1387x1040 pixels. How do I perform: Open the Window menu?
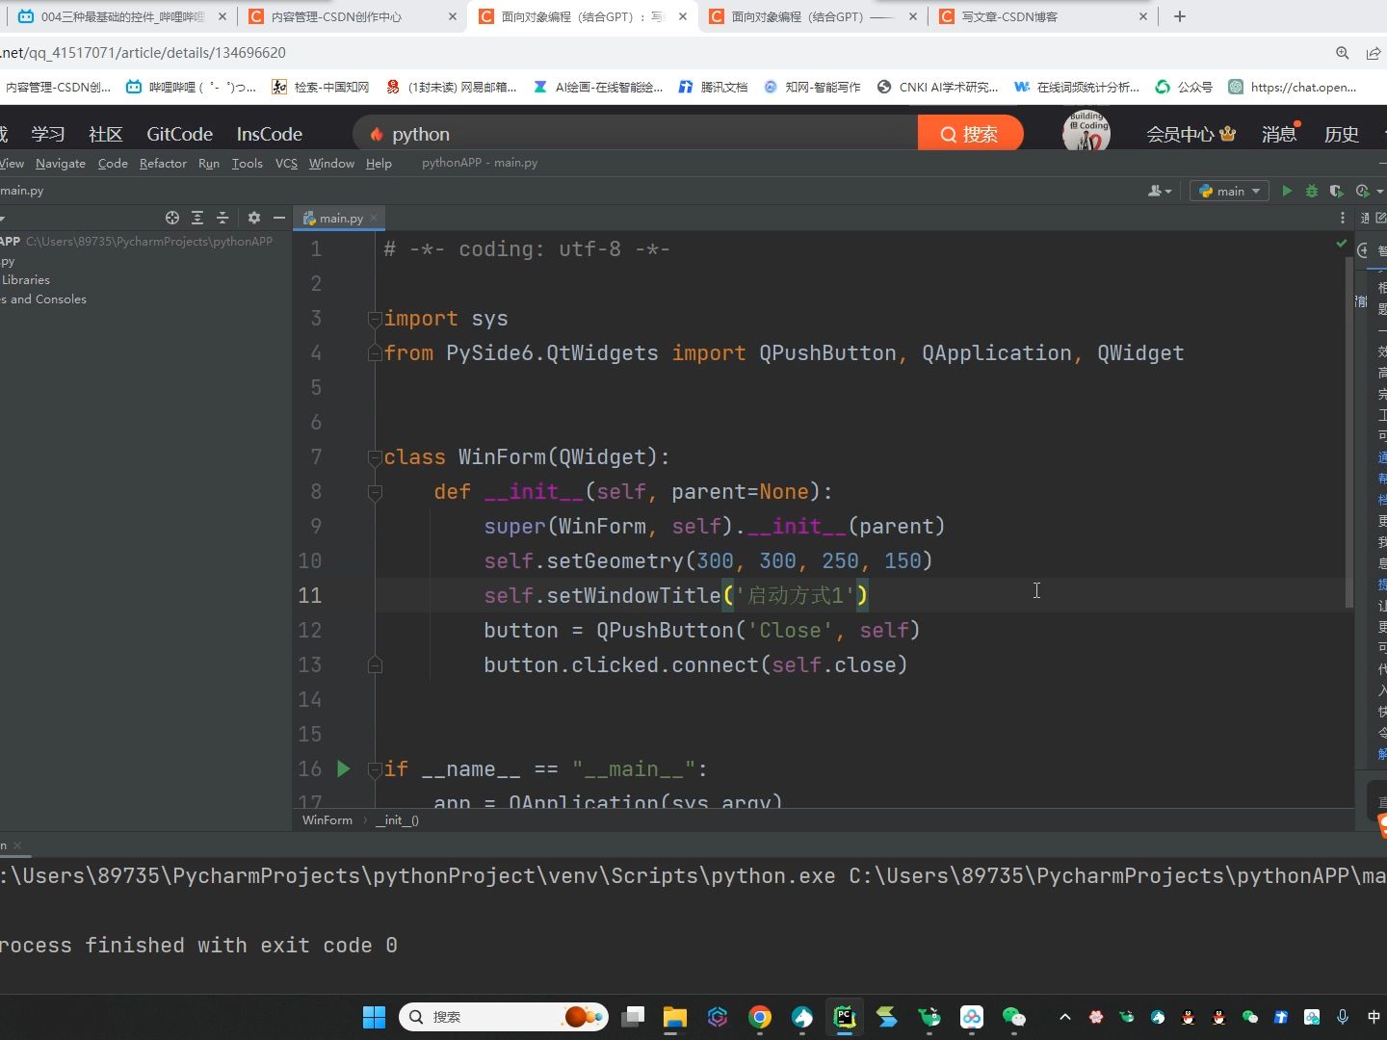pos(331,164)
